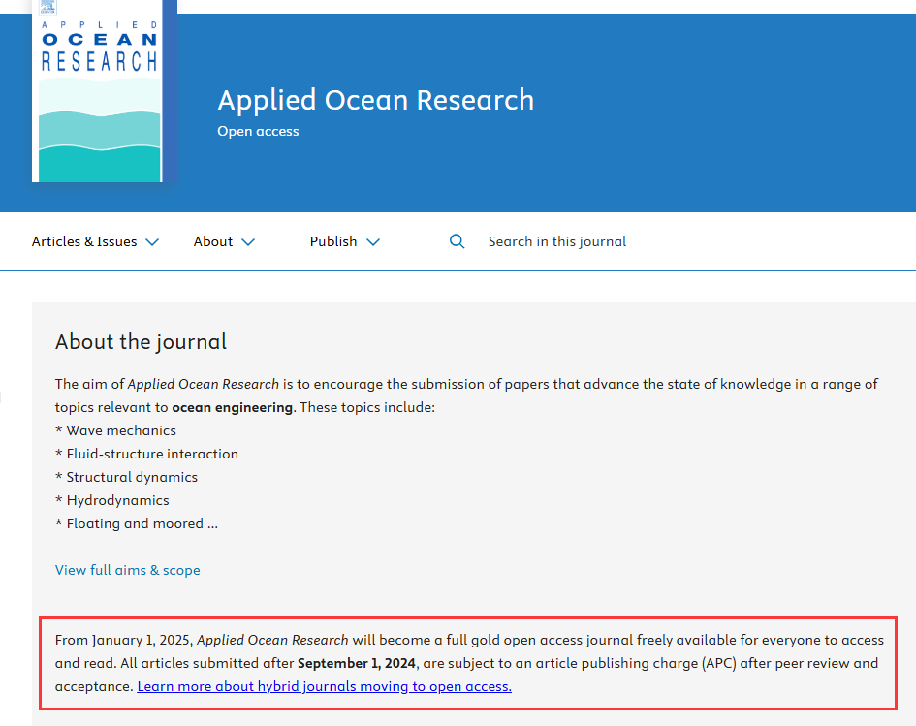Click the '* Structural dynamics' line
This screenshot has height=726, width=916.
[x=126, y=477]
